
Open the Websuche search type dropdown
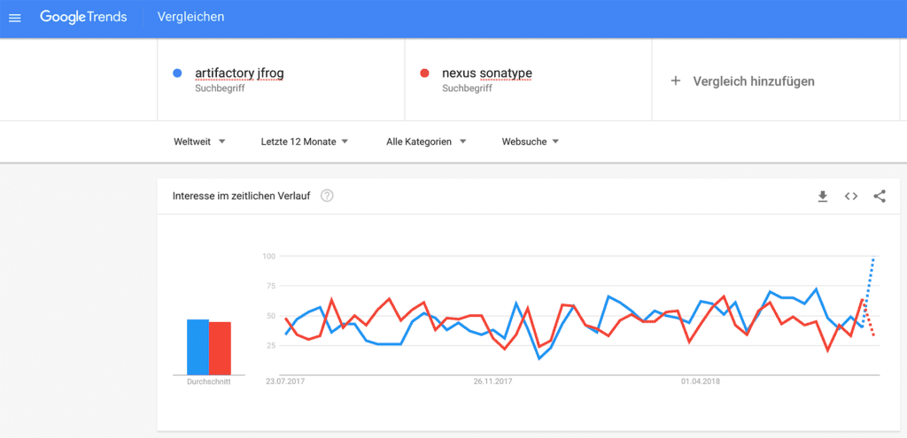530,142
